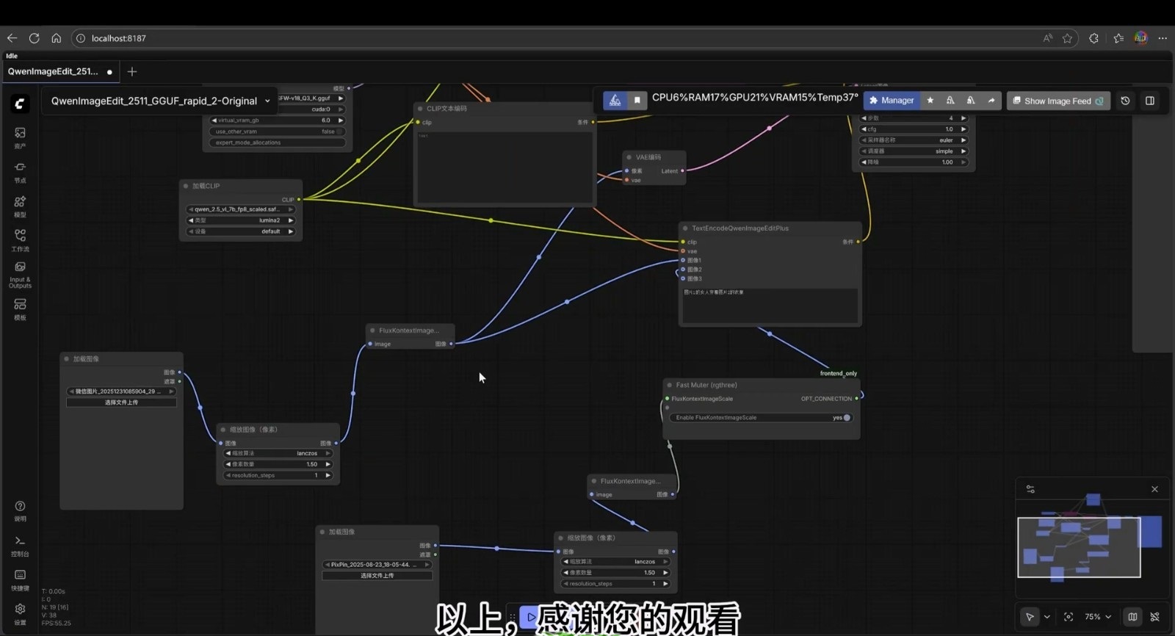Toggle minimap visibility button
Screen dimensions: 1175x636
[x=1132, y=617]
